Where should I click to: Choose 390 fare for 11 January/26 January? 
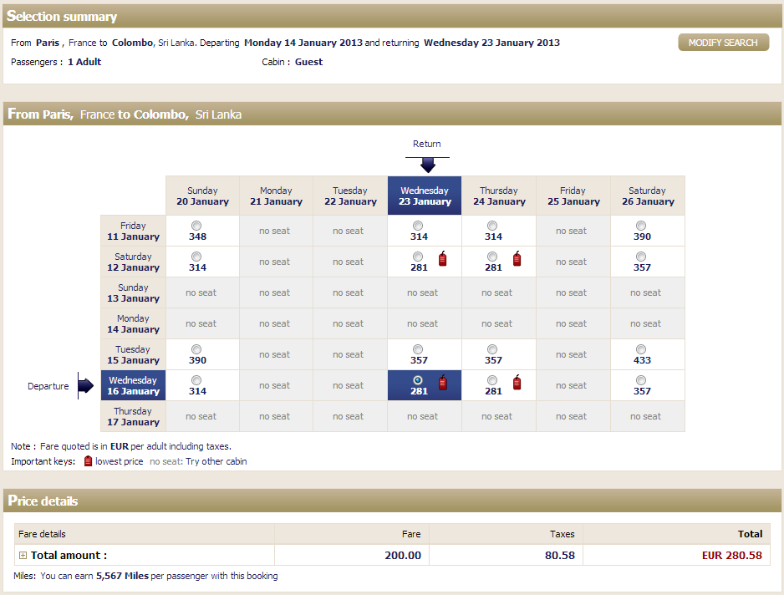click(641, 226)
